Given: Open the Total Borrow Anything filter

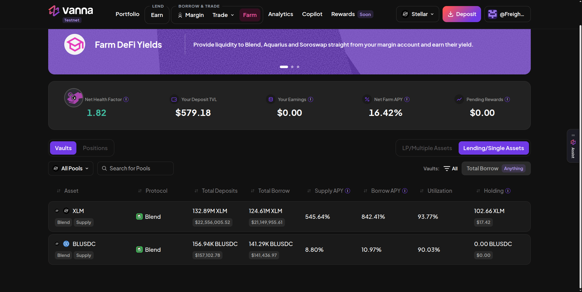Looking at the screenshot, I should click(x=496, y=169).
